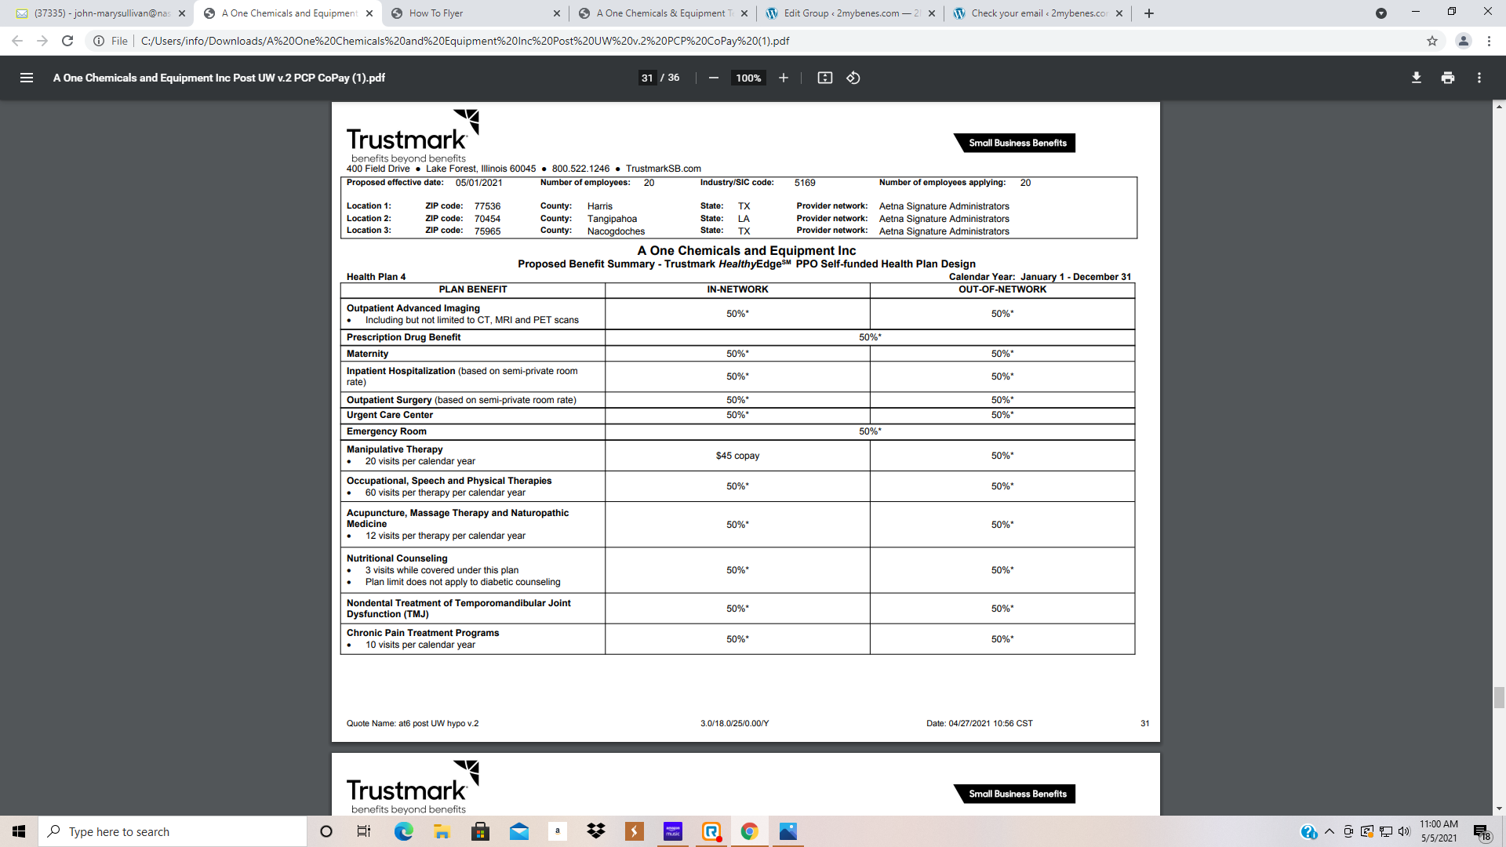Click the TrustmarkSB.com text in header
Screen dimensions: 1506x847
coord(664,169)
